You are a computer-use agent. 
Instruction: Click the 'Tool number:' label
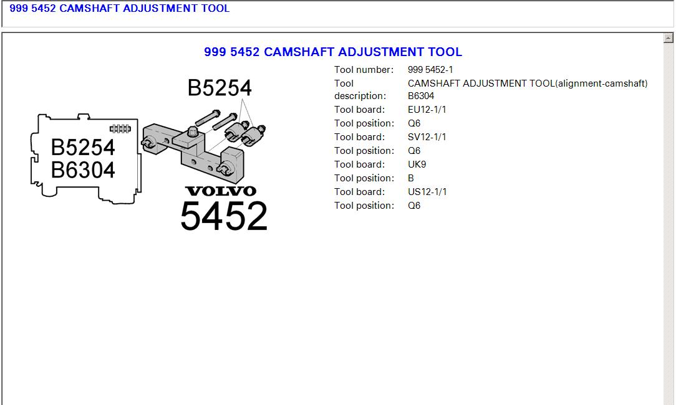pos(364,70)
